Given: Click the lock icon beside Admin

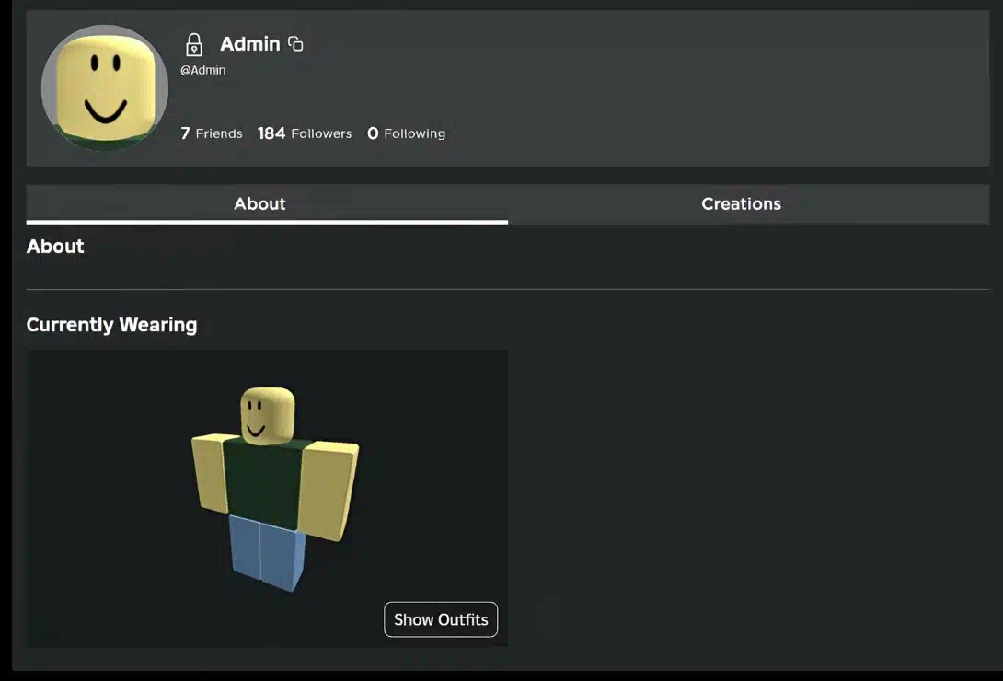Looking at the screenshot, I should (x=194, y=45).
